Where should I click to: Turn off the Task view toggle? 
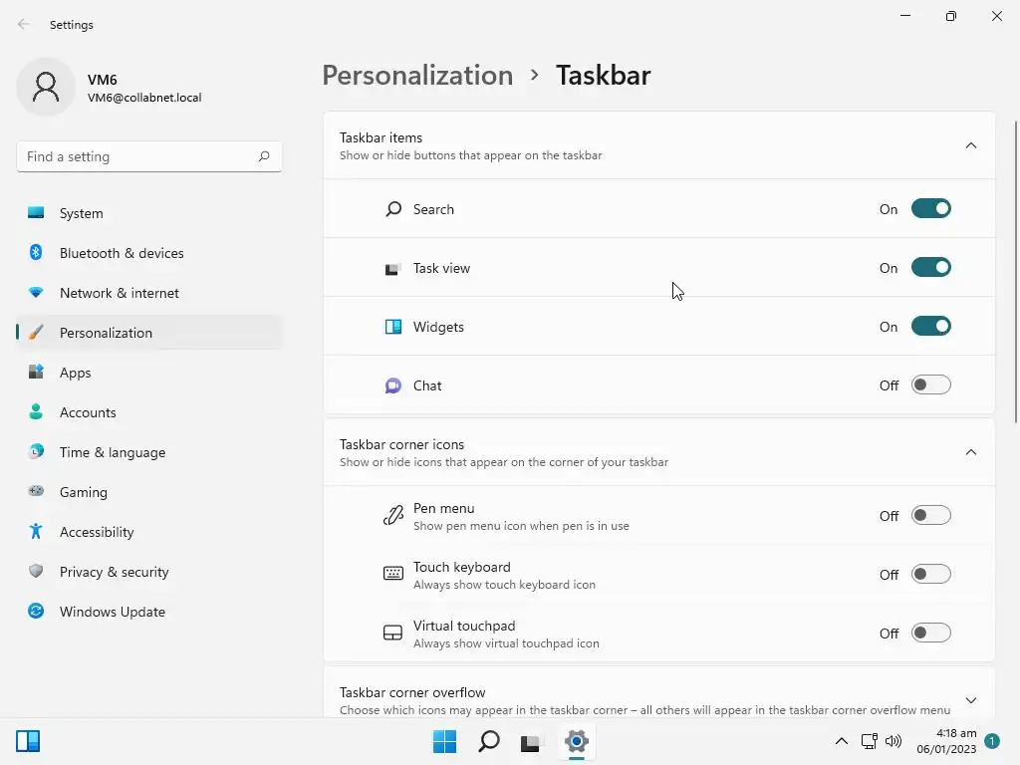tap(931, 267)
